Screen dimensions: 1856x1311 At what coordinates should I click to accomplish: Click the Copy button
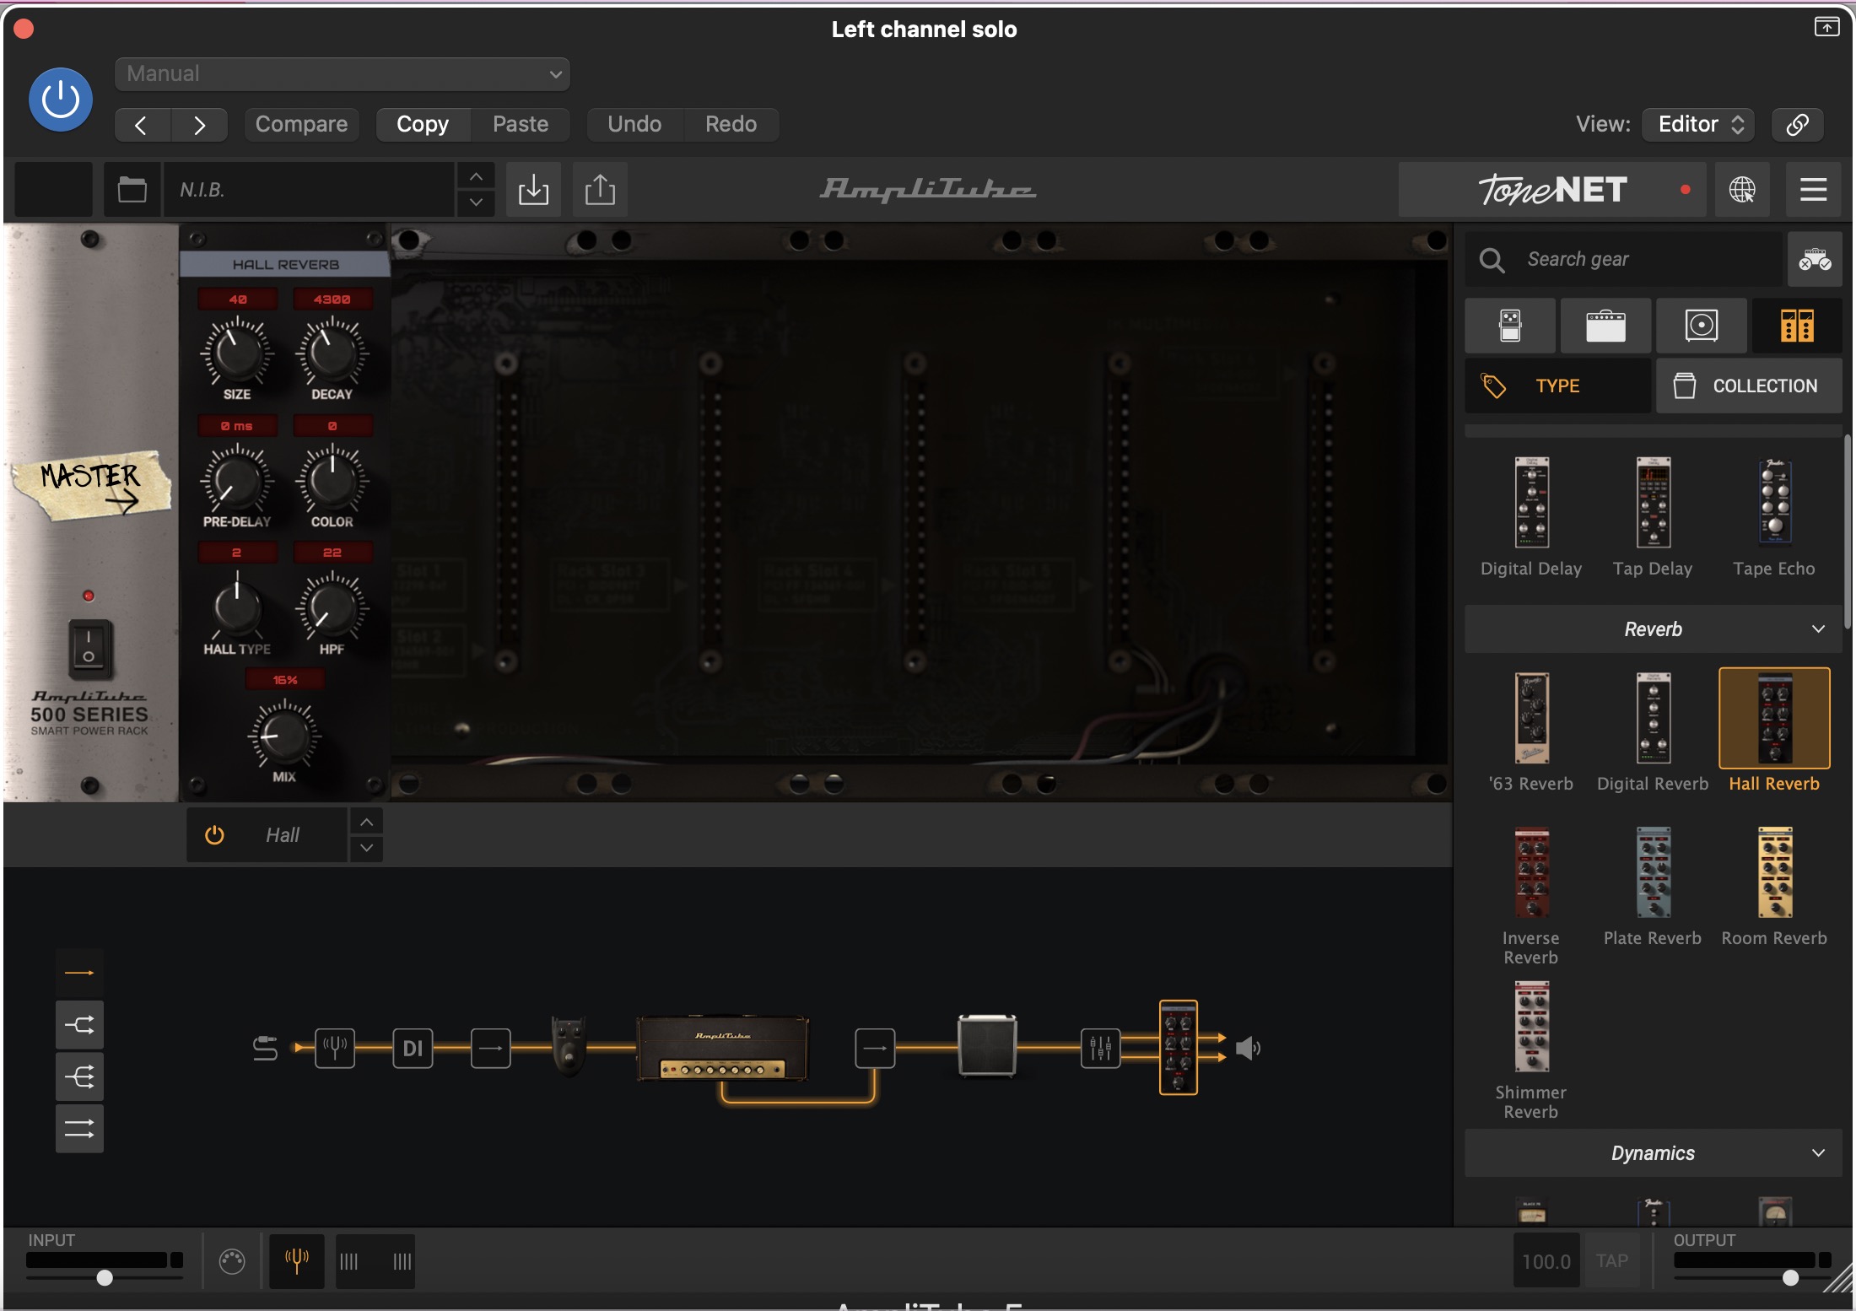[423, 125]
